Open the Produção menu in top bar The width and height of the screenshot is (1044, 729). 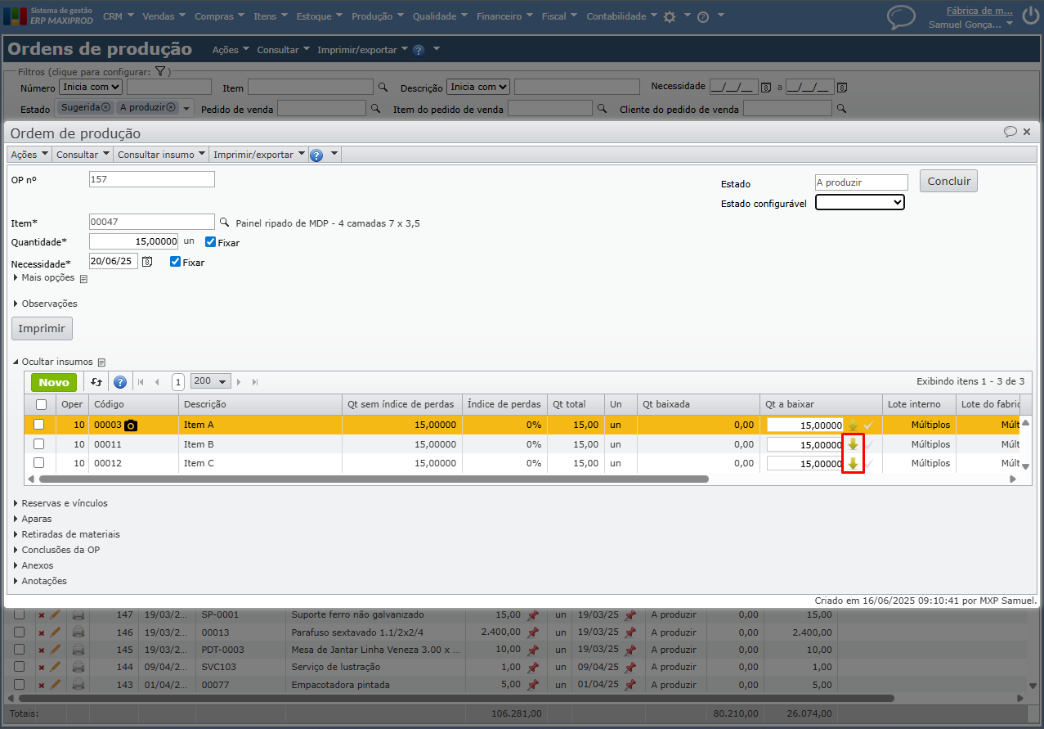377,16
